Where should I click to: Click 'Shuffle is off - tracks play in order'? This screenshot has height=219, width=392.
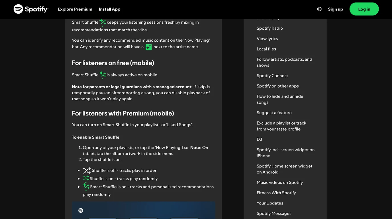[124, 171]
